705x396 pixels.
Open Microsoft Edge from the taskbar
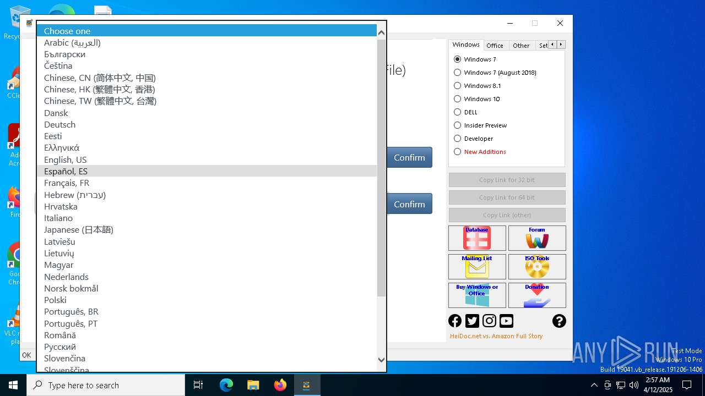pos(226,385)
